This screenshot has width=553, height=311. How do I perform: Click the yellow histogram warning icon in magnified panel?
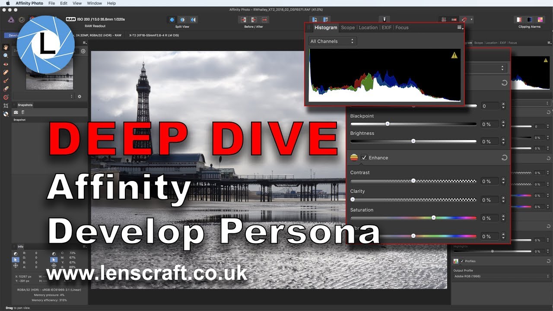[454, 55]
